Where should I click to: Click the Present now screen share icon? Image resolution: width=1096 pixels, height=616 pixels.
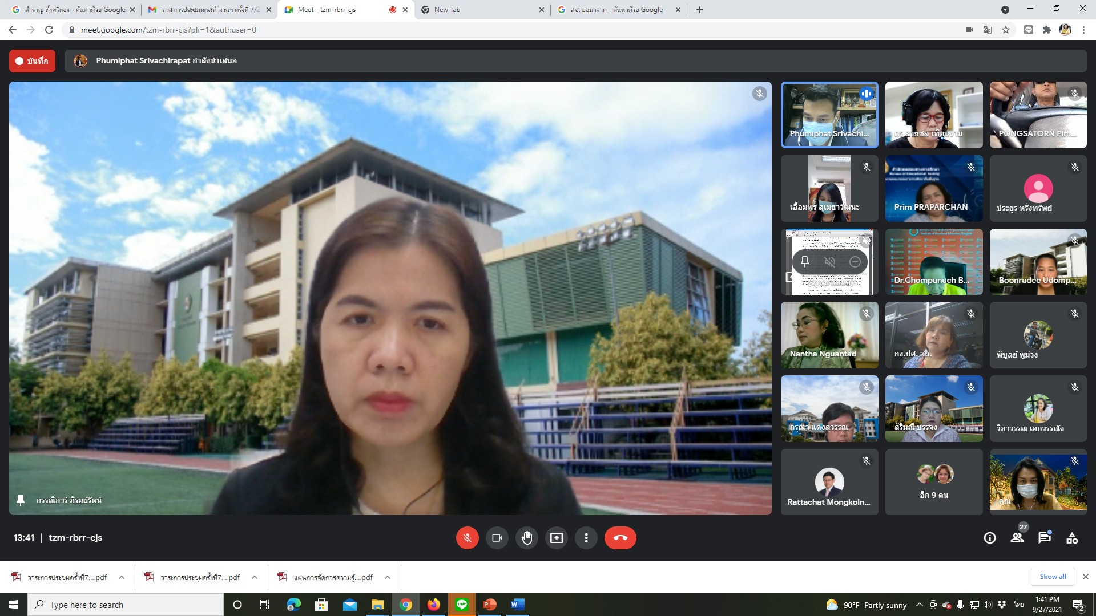pyautogui.click(x=556, y=538)
